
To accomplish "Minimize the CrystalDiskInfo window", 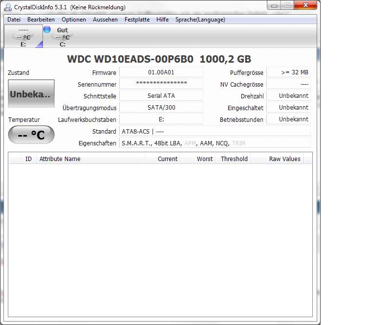I will [274, 5].
